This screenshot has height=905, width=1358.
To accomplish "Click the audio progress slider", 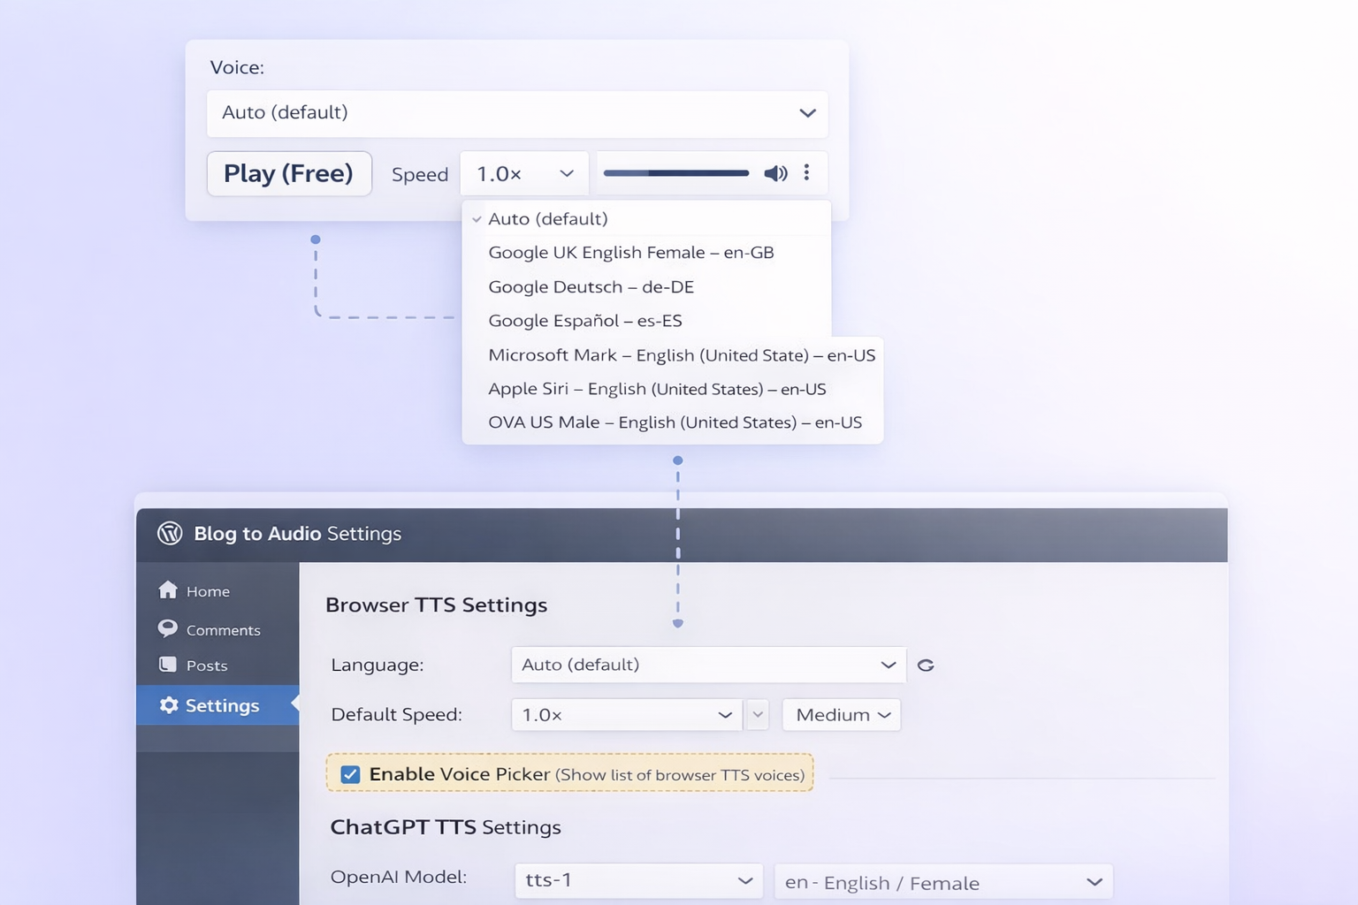I will pos(676,173).
